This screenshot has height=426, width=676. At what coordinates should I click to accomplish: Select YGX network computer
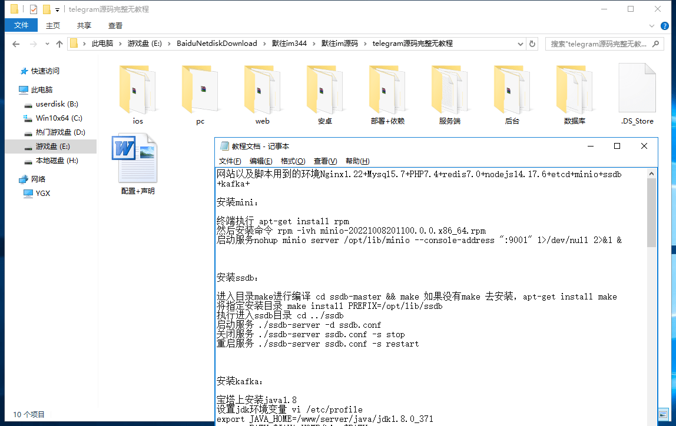click(42, 194)
